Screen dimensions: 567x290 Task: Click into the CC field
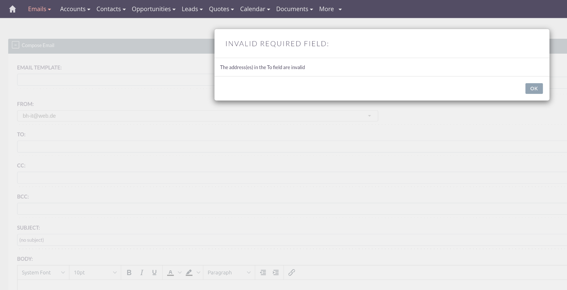pos(292,178)
